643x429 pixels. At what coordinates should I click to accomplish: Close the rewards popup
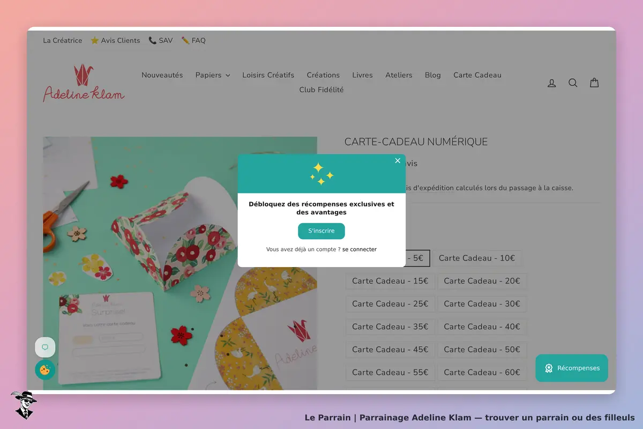(398, 160)
